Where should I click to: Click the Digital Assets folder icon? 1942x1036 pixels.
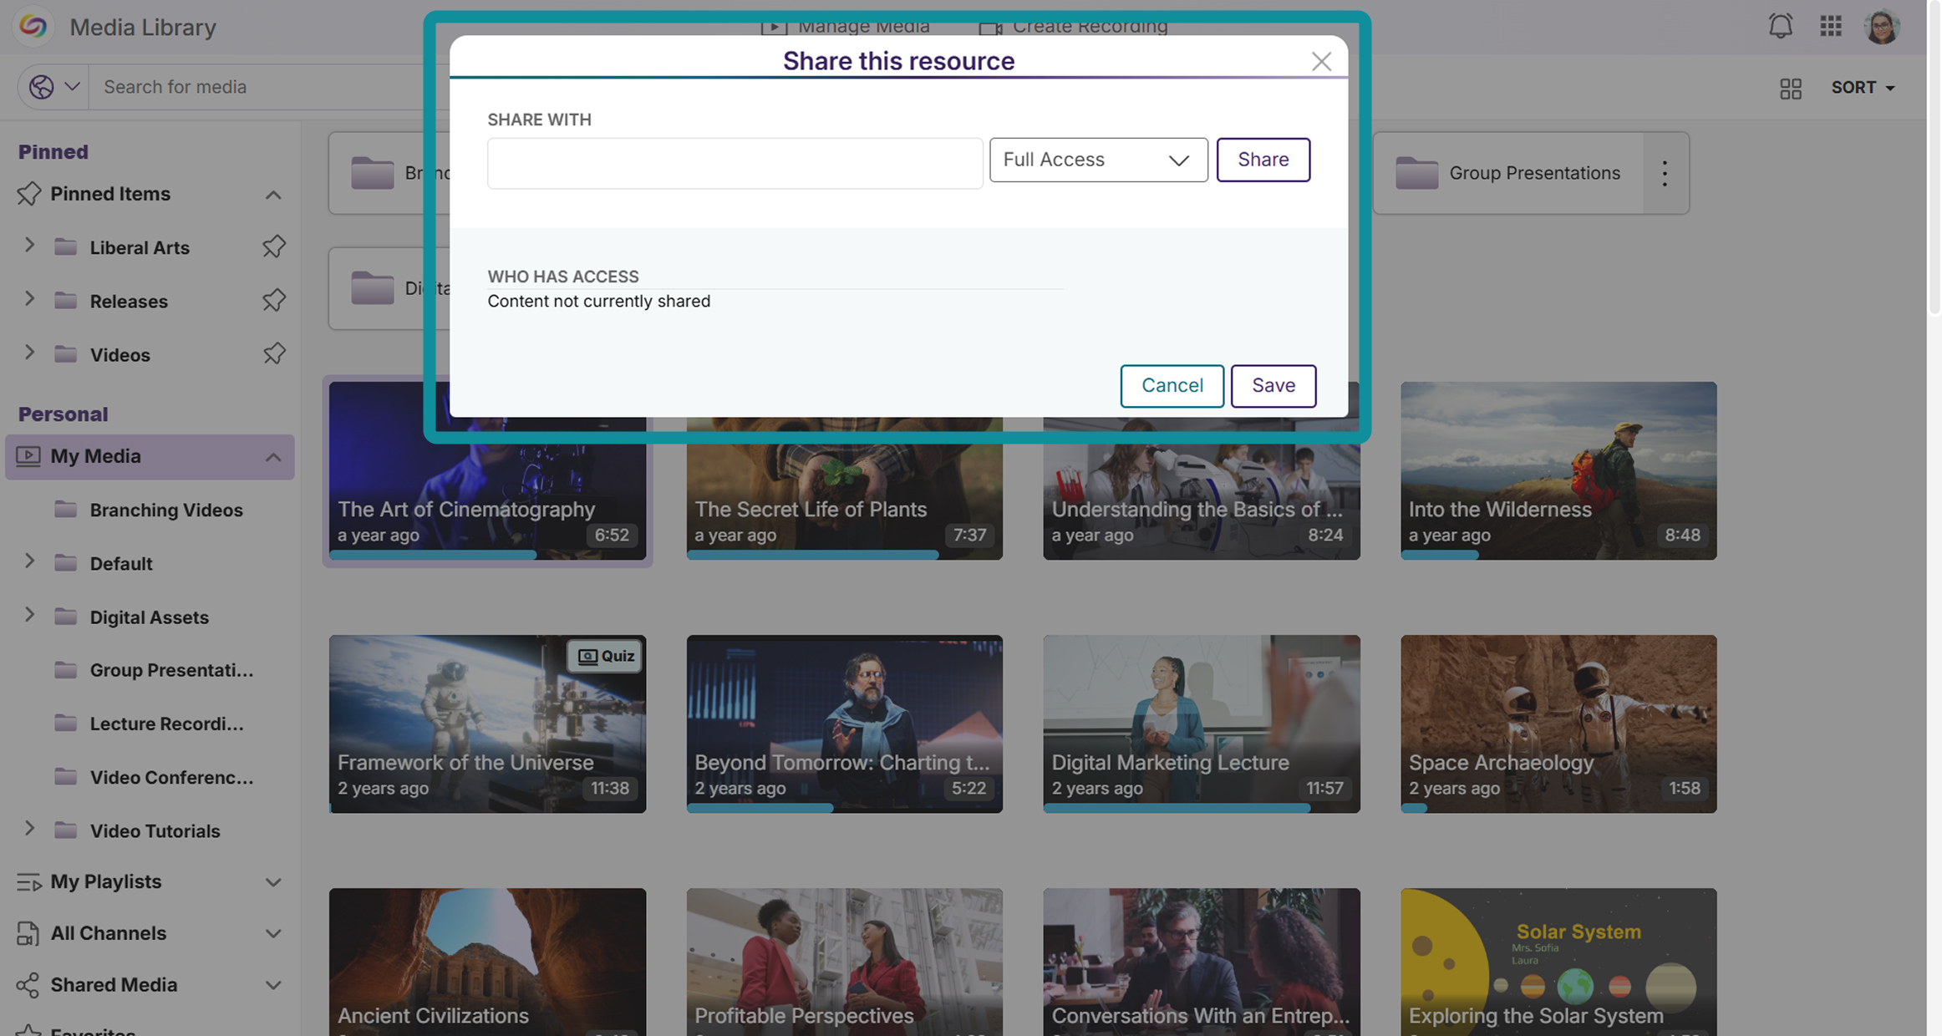pos(65,617)
